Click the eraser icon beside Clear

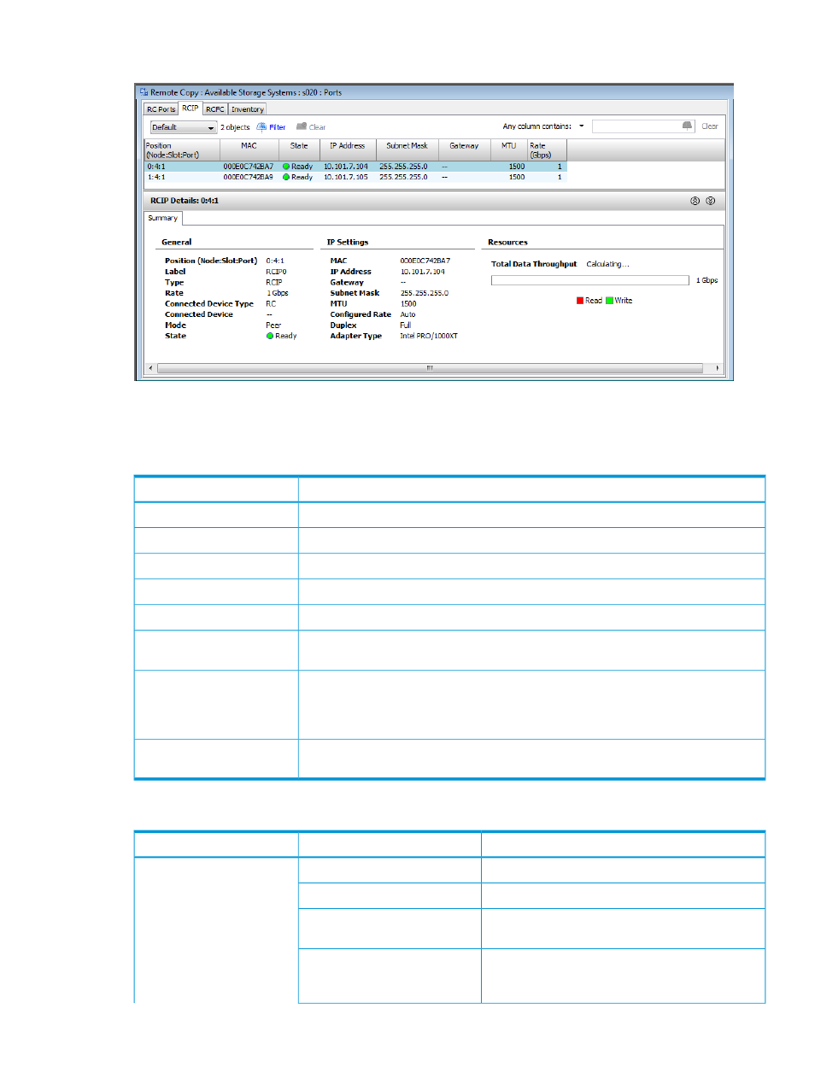(x=302, y=126)
